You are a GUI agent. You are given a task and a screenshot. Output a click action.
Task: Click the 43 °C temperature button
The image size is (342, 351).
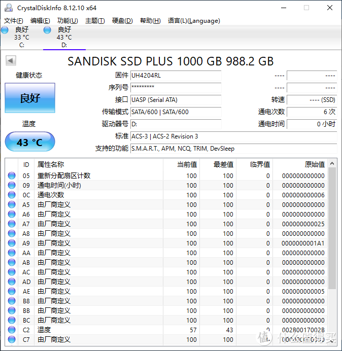pos(30,142)
